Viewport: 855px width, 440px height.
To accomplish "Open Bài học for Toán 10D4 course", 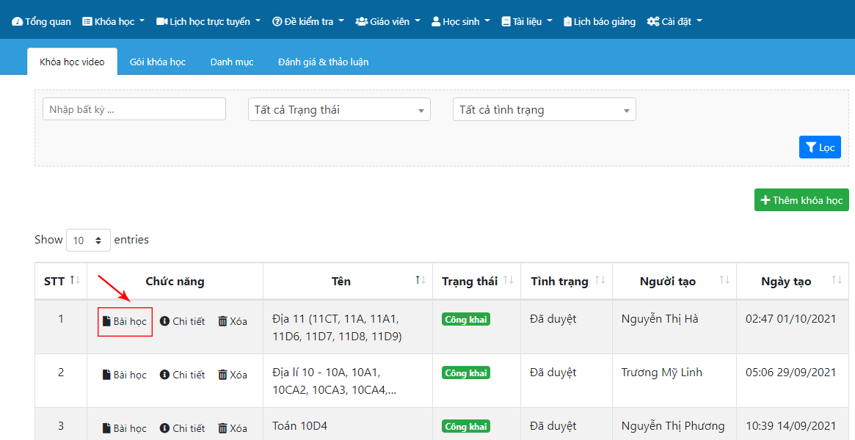I will [x=125, y=428].
